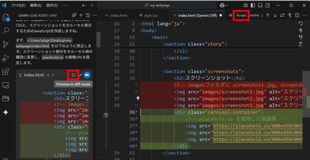Open placehold.co/800x450/005 image link
The image size is (310, 160).
point(258,139)
